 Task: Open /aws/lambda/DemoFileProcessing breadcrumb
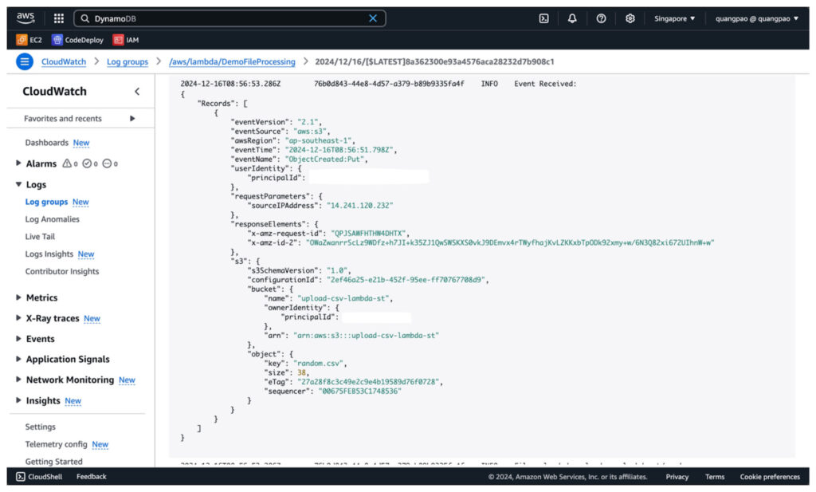pyautogui.click(x=232, y=61)
